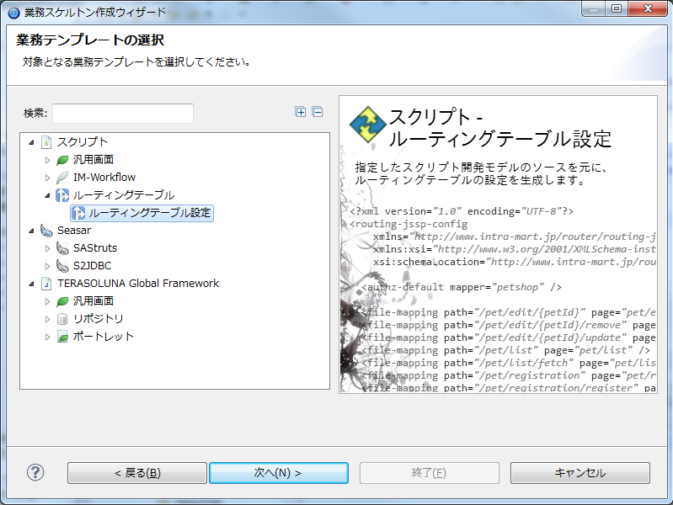Screen dimensions: 673x505
Task: Click the wizard title bar application icon
Action: 13,13
